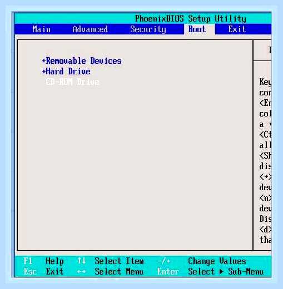
Task: Click the Select Sub-Menu legend text
Action: click(x=226, y=272)
